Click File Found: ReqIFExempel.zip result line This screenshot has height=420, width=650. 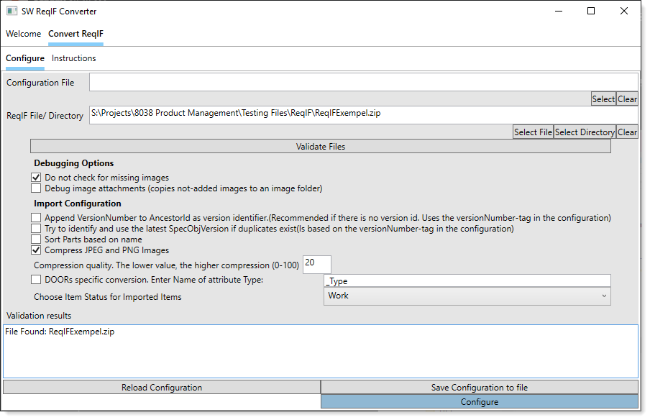coord(60,332)
